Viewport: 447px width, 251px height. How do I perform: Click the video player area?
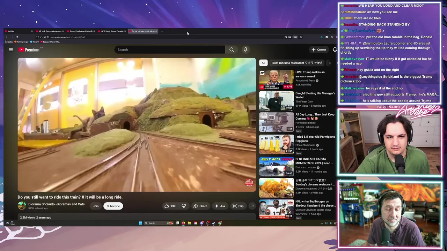(137, 124)
